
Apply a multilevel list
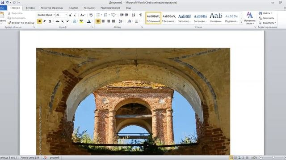pos(113,15)
